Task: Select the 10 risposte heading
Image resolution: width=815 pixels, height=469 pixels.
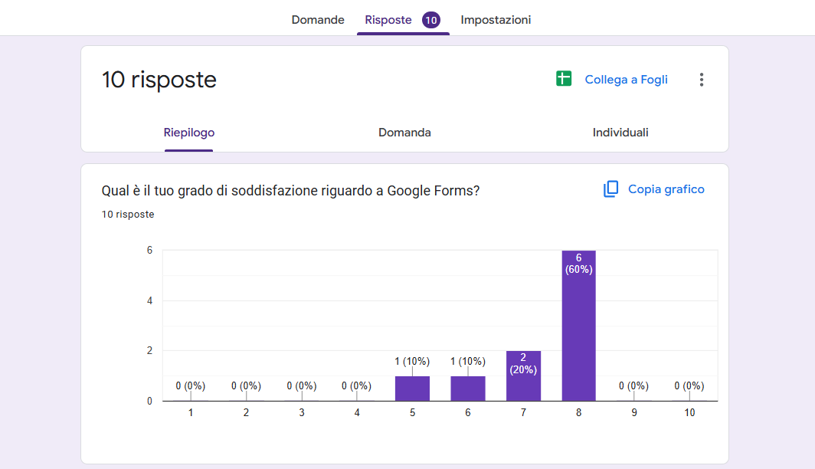Action: click(x=159, y=79)
